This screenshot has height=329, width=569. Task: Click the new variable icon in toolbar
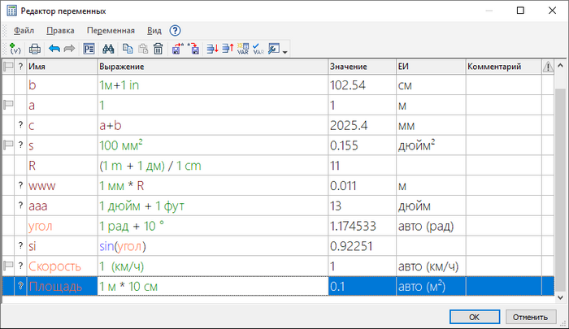click(15, 49)
